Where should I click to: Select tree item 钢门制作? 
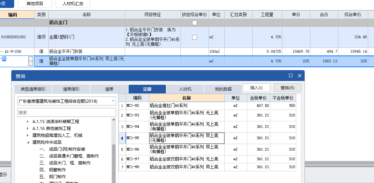click(57, 176)
